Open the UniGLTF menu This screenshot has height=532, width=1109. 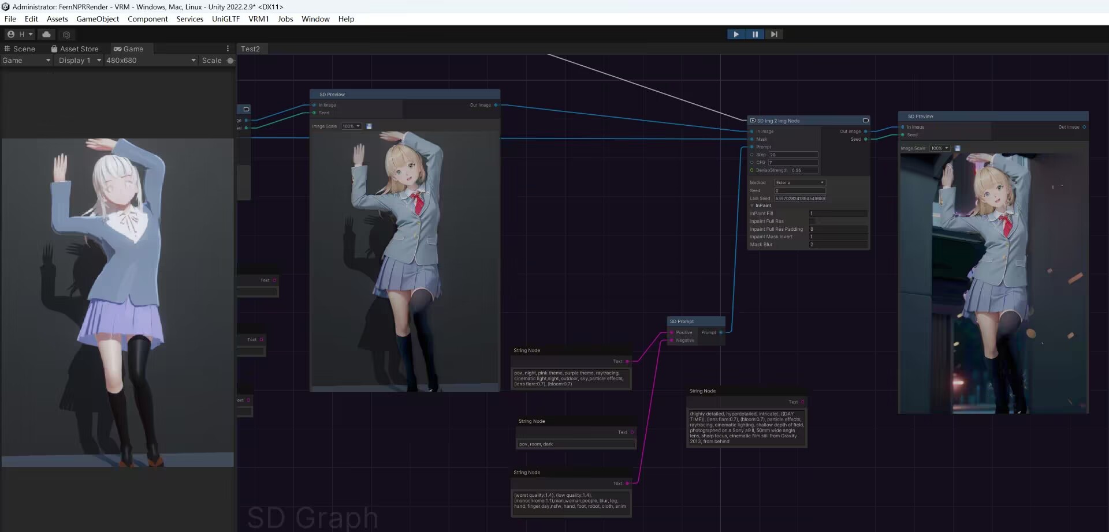pyautogui.click(x=226, y=19)
